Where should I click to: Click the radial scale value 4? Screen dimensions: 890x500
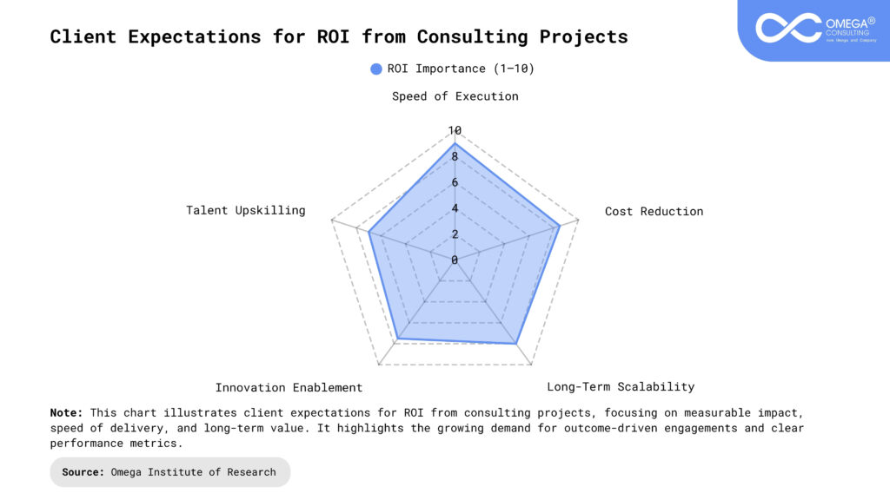tap(455, 208)
